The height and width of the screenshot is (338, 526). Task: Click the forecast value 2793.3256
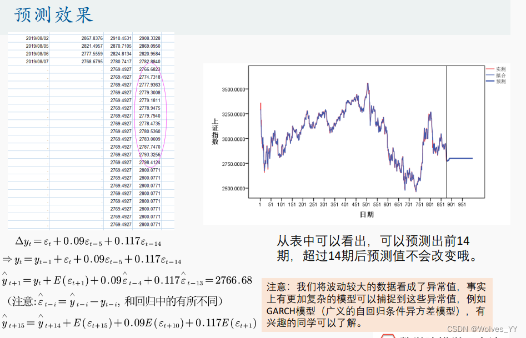pyautogui.click(x=149, y=155)
